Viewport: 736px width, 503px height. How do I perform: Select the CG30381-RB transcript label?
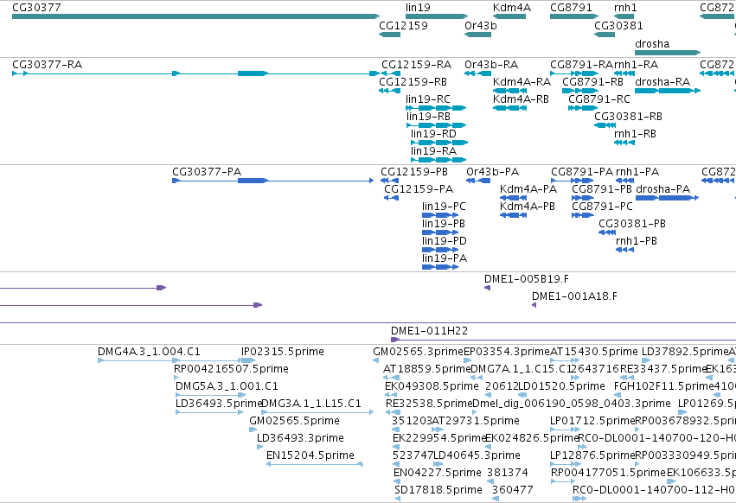pos(629,117)
